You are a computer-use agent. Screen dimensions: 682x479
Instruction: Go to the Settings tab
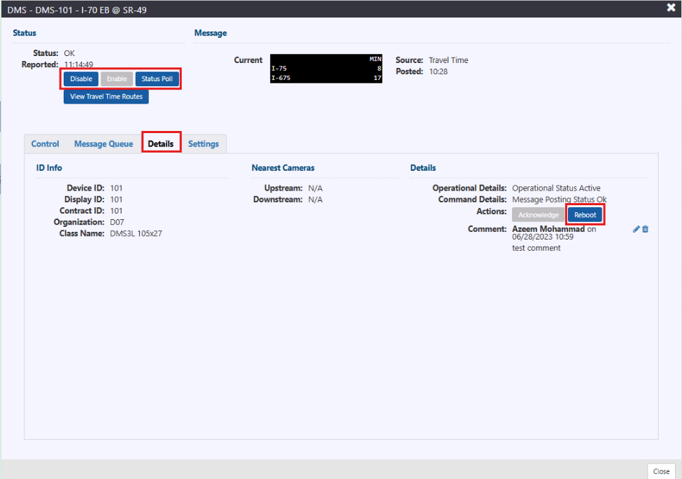(204, 144)
